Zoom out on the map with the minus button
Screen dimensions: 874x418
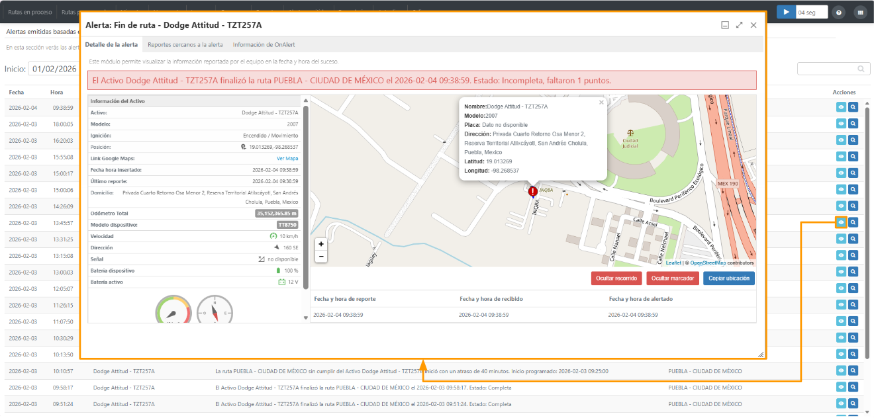[x=321, y=256]
